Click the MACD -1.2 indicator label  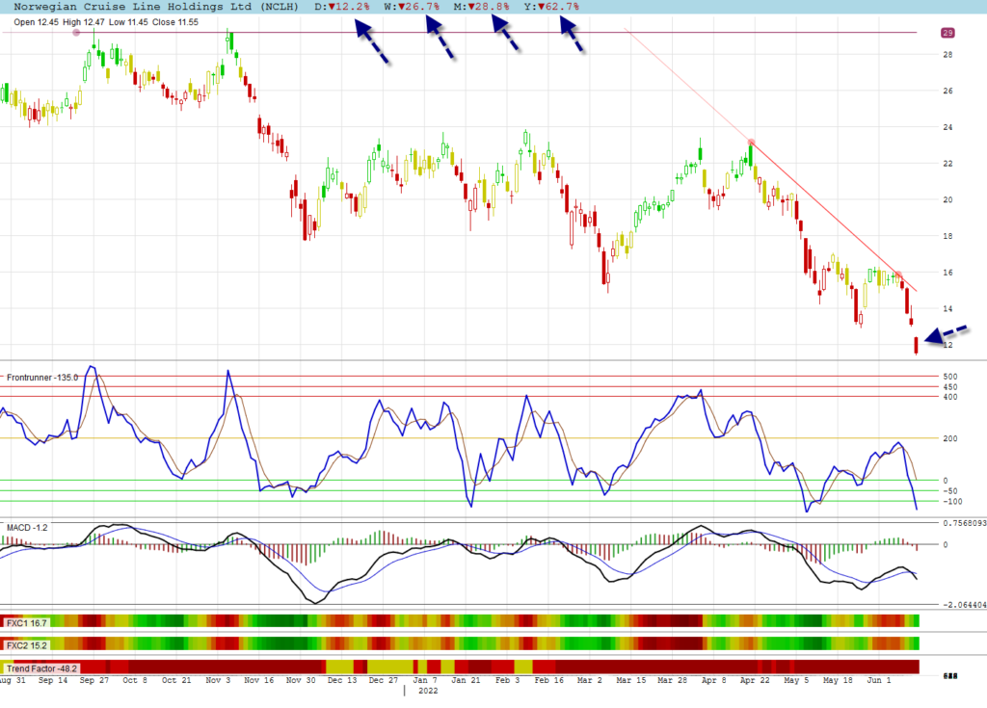point(27,527)
